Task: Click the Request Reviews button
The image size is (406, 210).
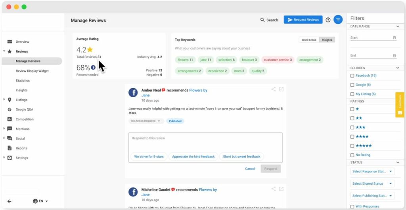Action: coord(303,20)
